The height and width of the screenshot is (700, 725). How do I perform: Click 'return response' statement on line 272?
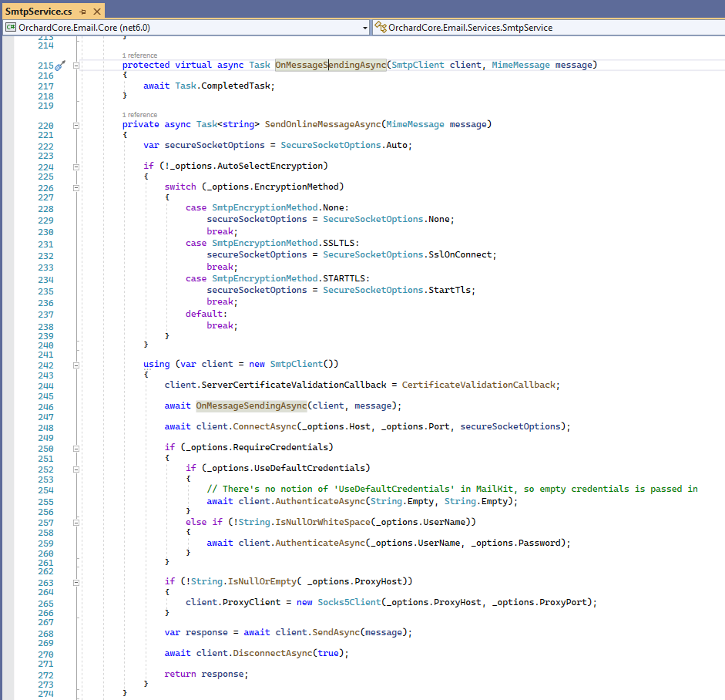[x=206, y=674]
